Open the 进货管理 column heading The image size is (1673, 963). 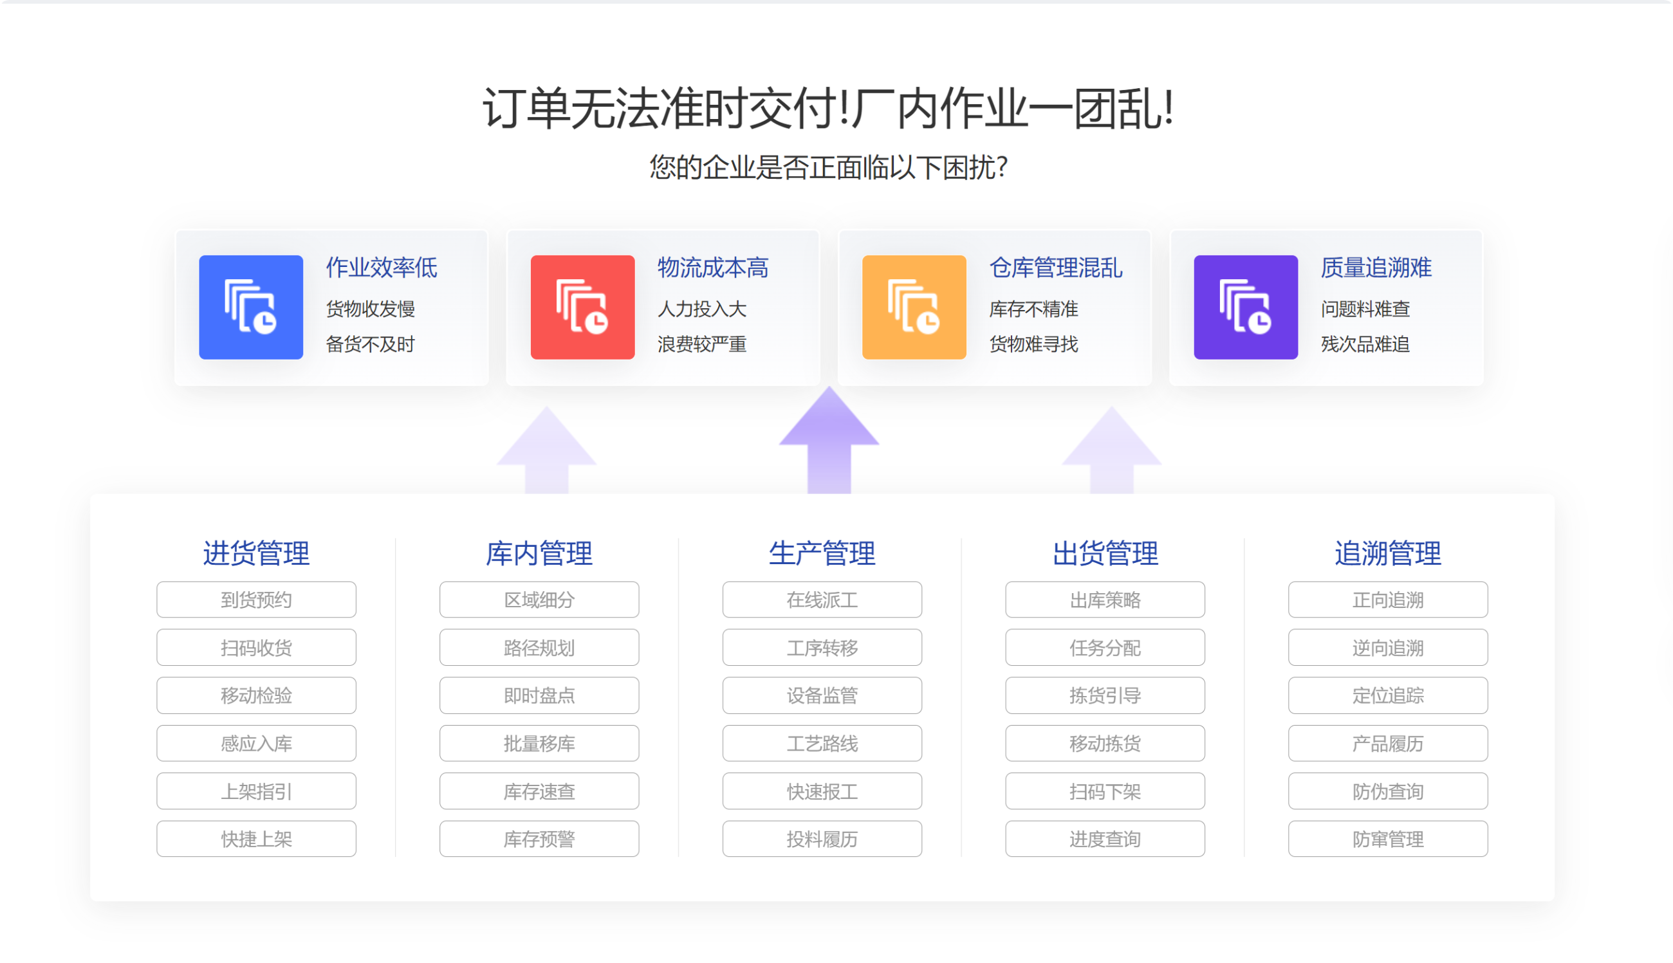(256, 553)
